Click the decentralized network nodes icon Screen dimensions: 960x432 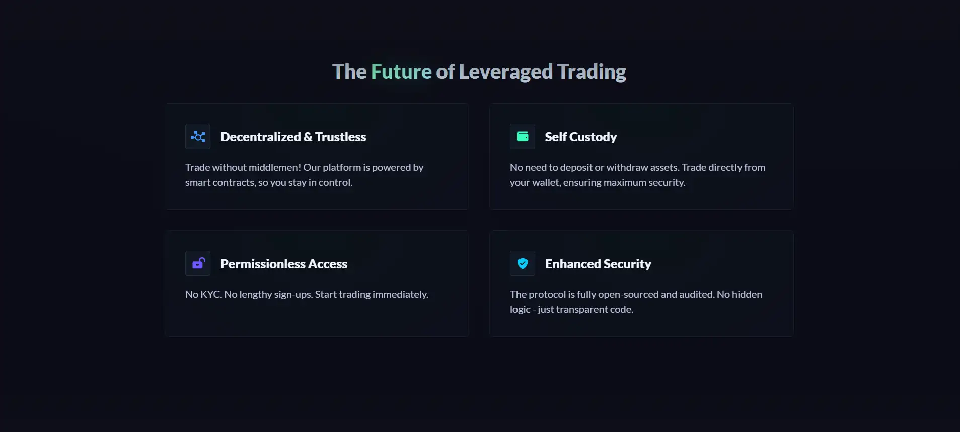point(198,136)
